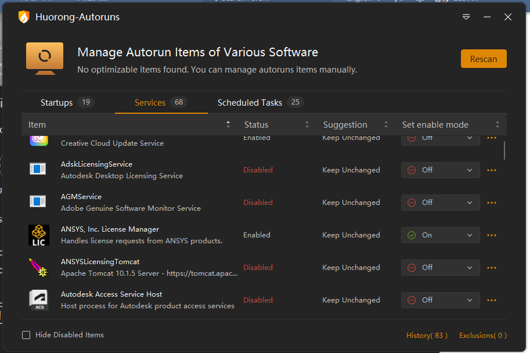Select Autodesk Access Service Host name
The width and height of the screenshot is (530, 353).
(111, 294)
